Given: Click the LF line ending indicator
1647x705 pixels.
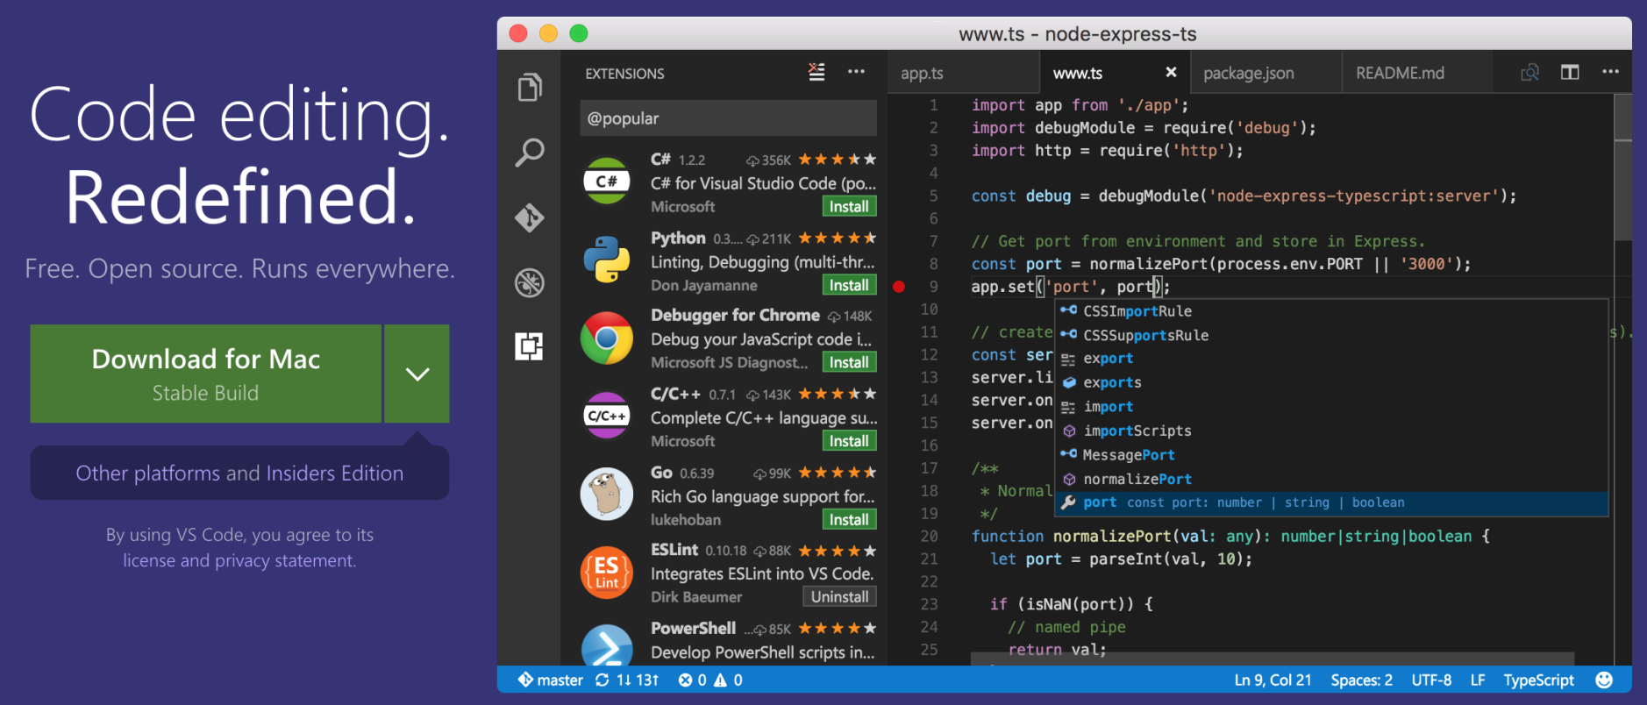Looking at the screenshot, I should 1478,680.
